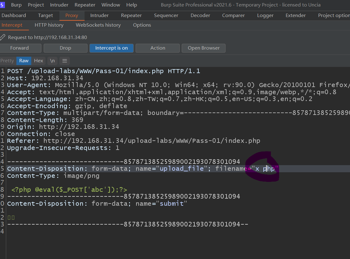Open the Extender tab

click(296, 15)
